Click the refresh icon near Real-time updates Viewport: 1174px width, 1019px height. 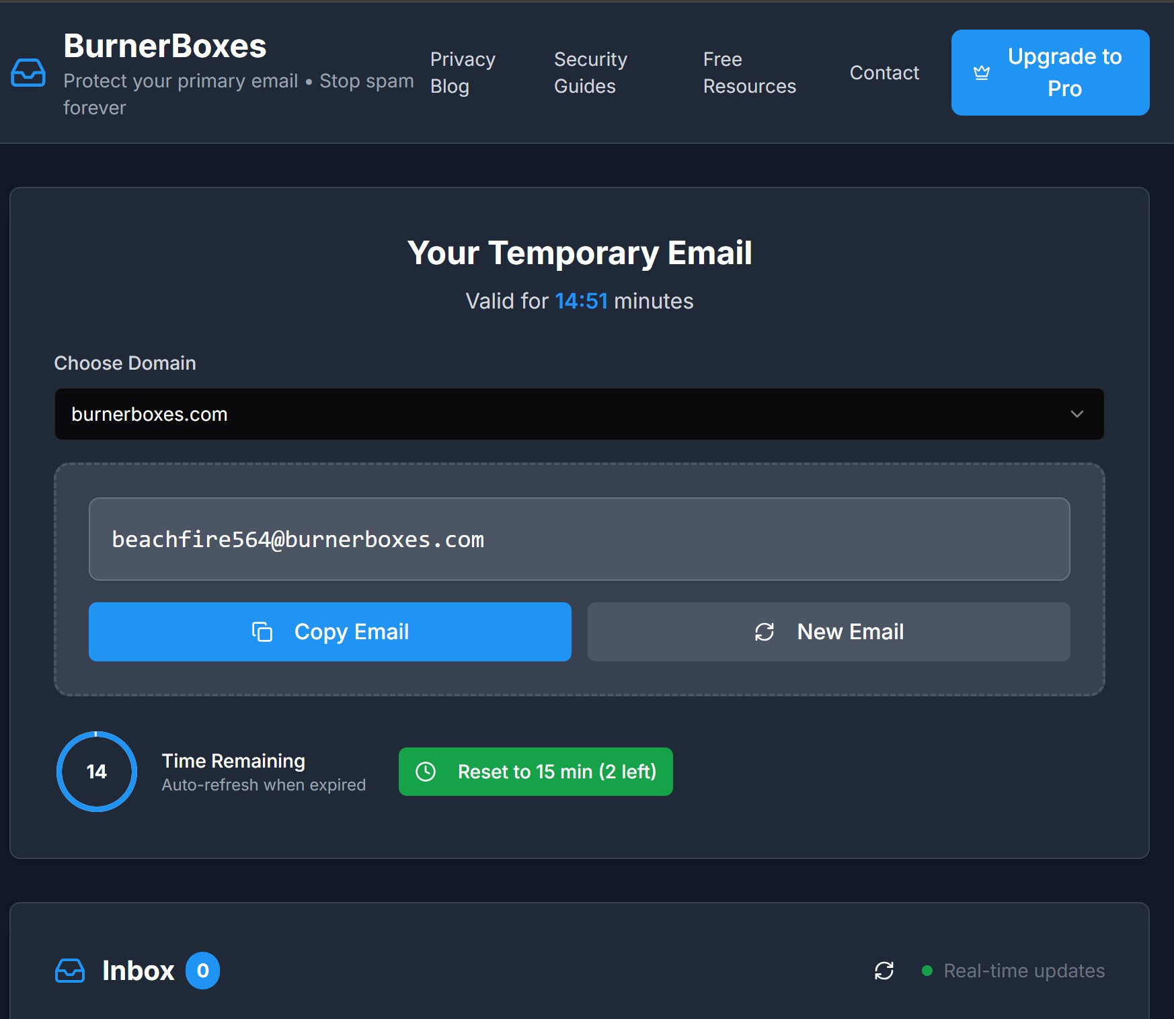tap(884, 971)
